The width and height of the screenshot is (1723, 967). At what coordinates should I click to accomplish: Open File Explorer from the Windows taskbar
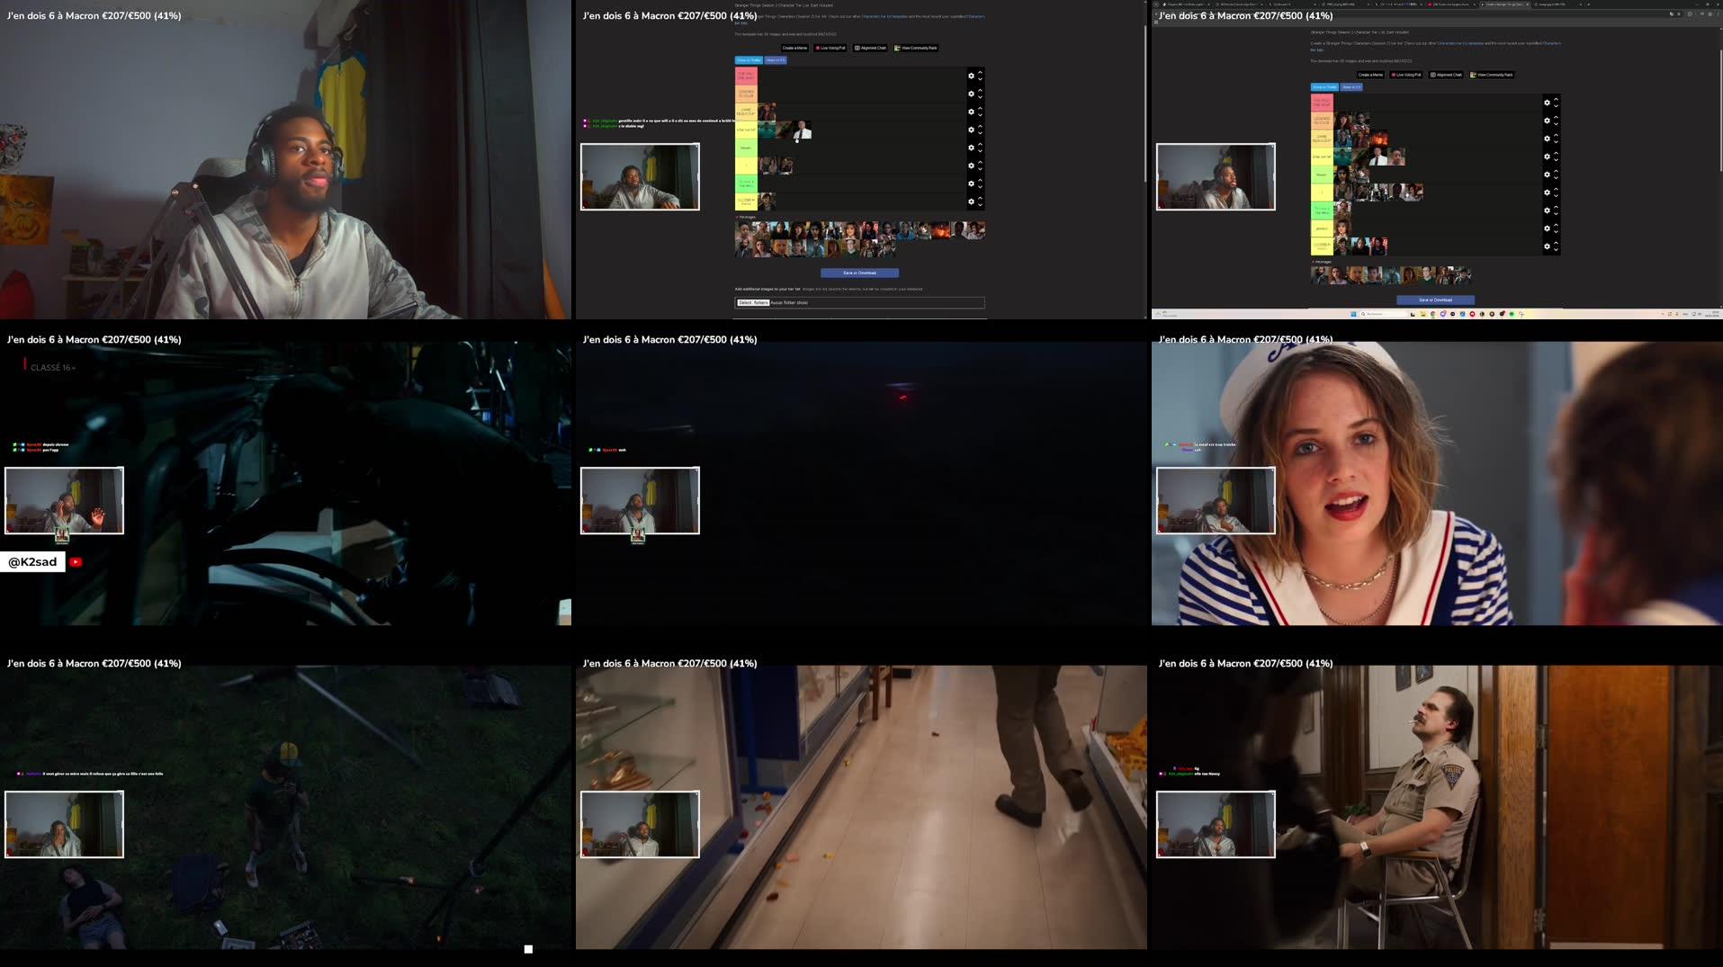point(1422,314)
